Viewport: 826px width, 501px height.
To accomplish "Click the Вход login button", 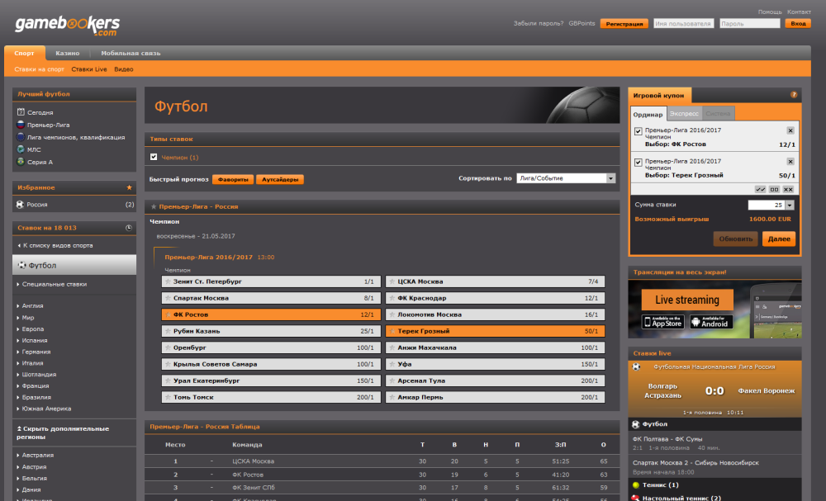I will point(798,24).
